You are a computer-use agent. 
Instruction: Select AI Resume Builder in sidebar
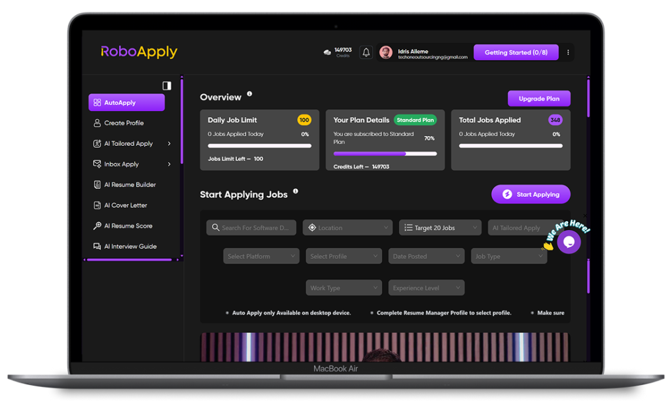(129, 185)
